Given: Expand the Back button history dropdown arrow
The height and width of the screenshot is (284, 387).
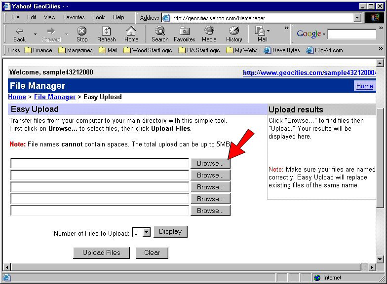Looking at the screenshot, I should click(x=35, y=34).
